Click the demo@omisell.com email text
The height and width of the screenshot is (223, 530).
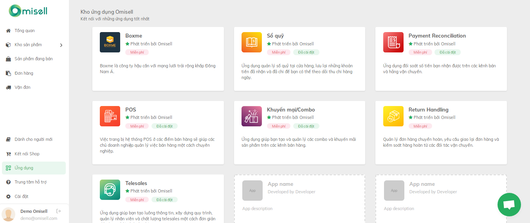[x=39, y=218]
